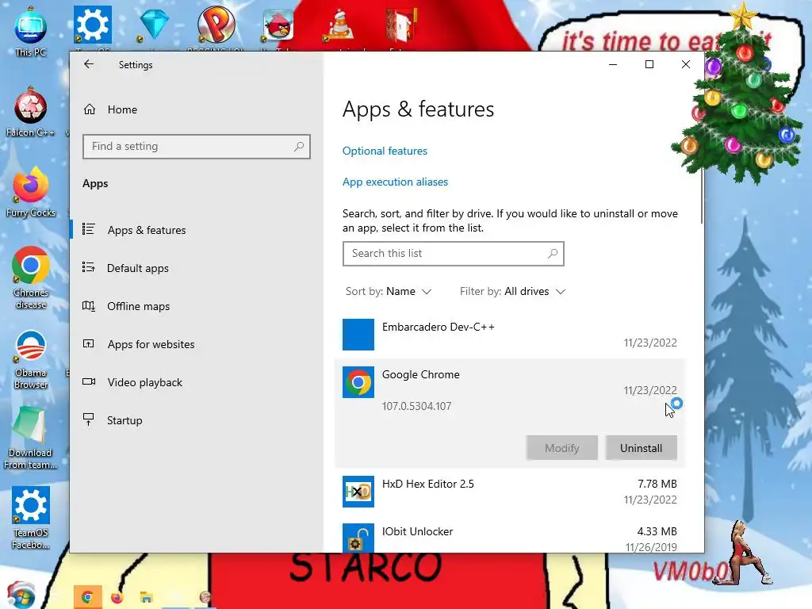Minimize the Settings window
Image resolution: width=812 pixels, height=609 pixels.
click(613, 64)
